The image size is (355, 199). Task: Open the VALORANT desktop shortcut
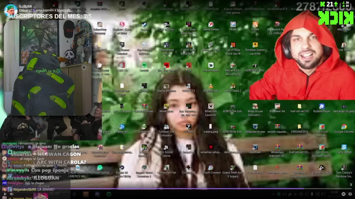click(x=344, y=26)
